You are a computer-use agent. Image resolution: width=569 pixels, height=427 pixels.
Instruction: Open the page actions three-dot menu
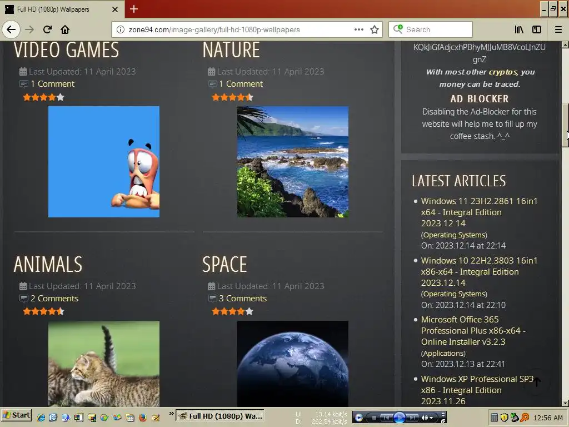tap(359, 29)
